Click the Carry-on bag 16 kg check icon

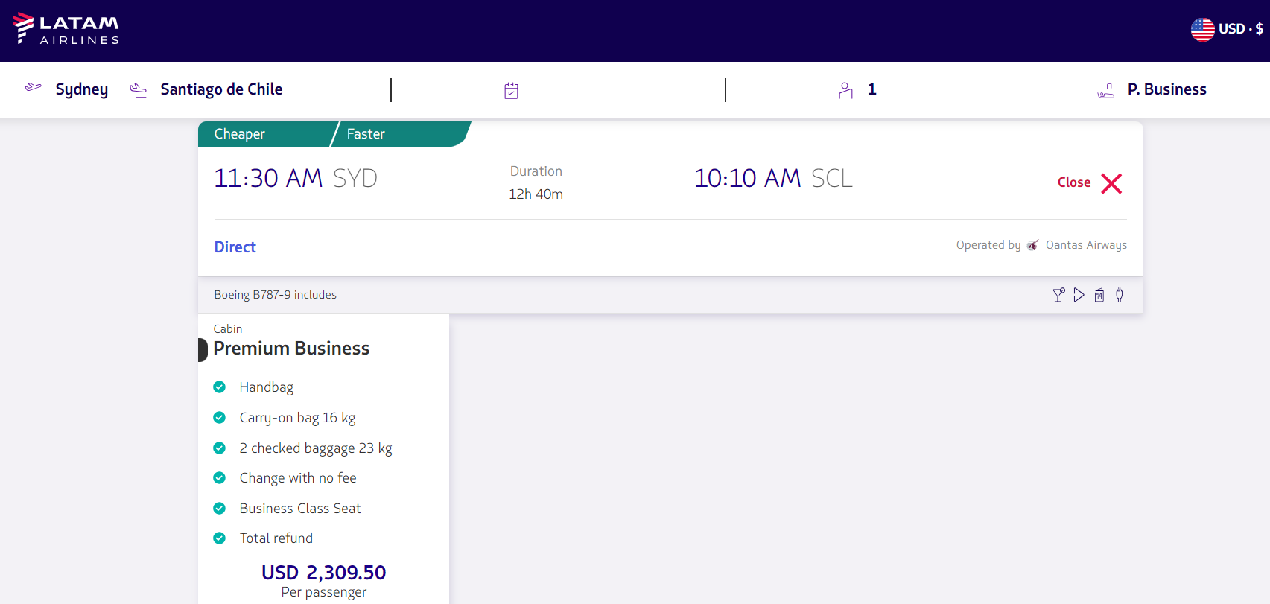[x=219, y=418]
